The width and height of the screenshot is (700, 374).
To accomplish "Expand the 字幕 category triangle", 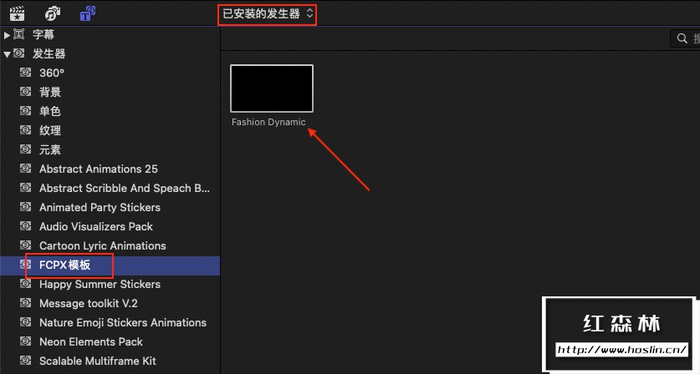I will pyautogui.click(x=7, y=34).
